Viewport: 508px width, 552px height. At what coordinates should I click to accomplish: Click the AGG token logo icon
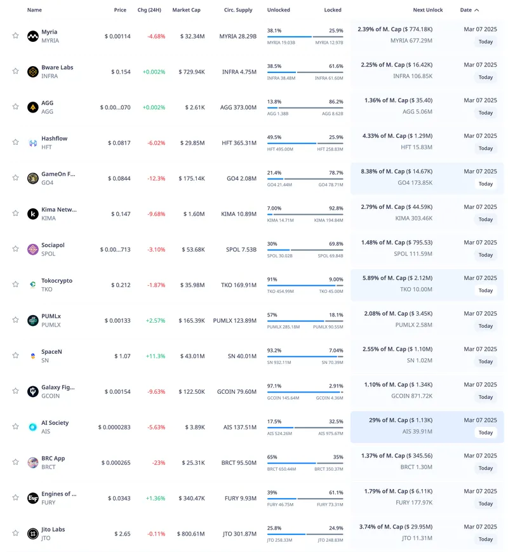tap(33, 107)
